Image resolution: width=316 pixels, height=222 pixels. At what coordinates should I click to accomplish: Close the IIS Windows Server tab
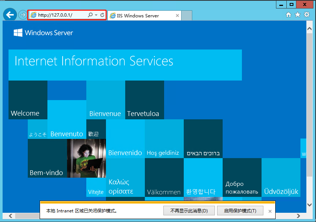click(177, 16)
